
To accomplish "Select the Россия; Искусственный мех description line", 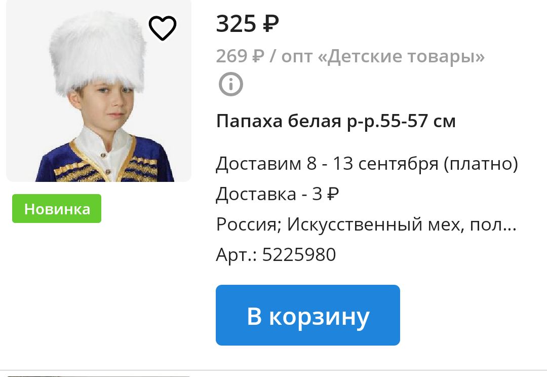I will tap(366, 224).
